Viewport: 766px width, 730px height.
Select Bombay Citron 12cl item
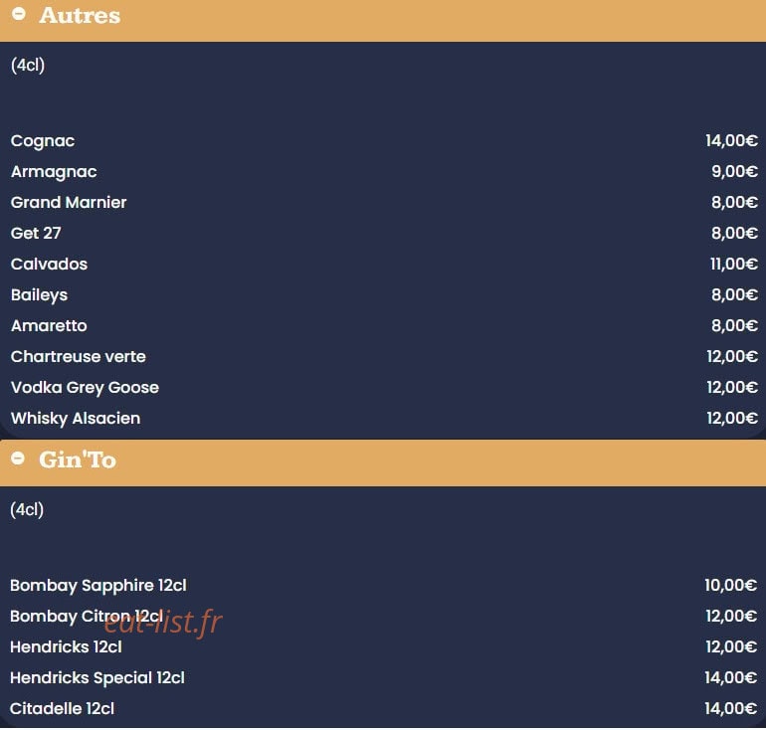point(87,616)
